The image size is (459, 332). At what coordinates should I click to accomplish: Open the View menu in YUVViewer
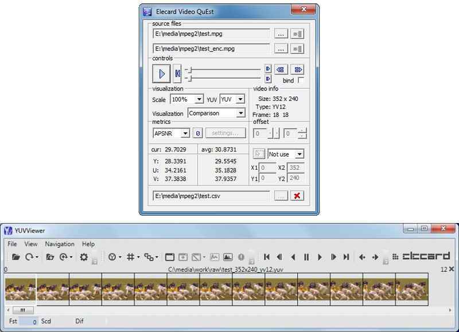pyautogui.click(x=31, y=244)
